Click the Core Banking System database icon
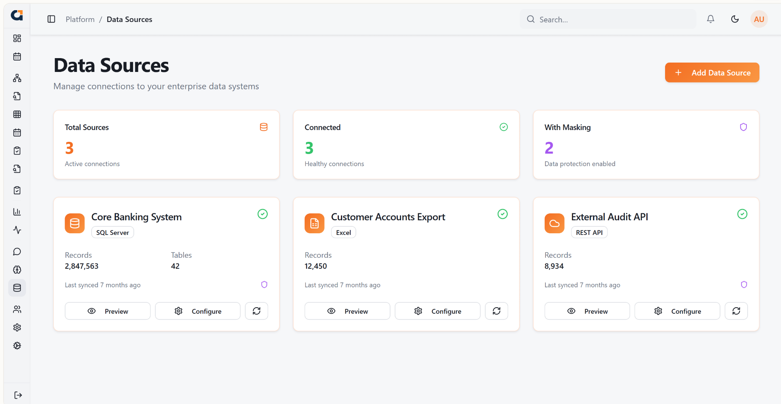781x404 pixels. [75, 224]
